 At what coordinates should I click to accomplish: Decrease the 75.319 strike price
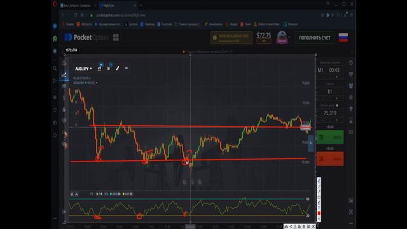coord(323,120)
